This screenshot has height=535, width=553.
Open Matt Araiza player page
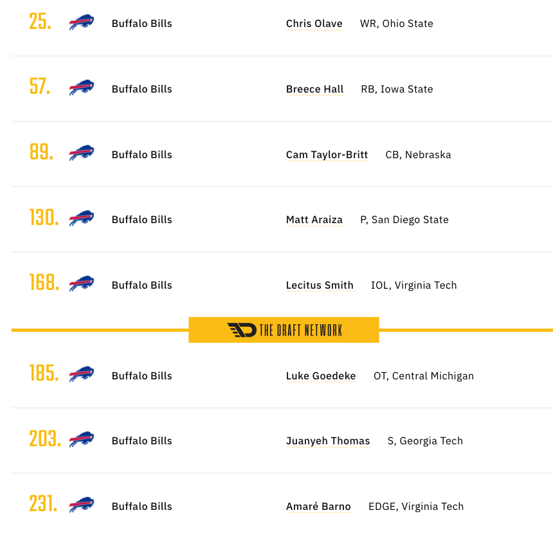(x=314, y=220)
